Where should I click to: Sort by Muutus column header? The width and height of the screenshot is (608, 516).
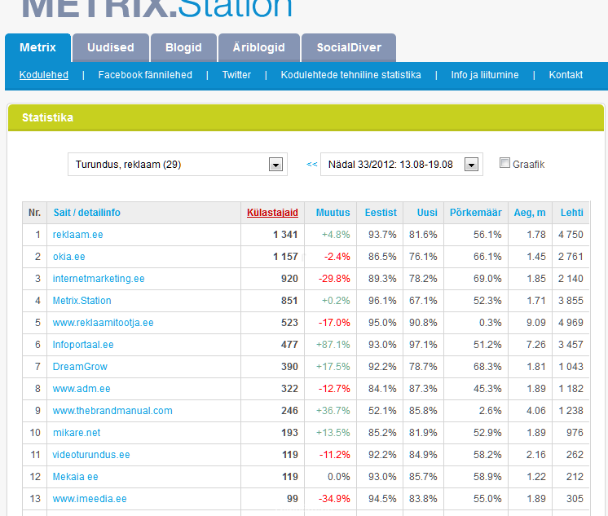tap(333, 213)
